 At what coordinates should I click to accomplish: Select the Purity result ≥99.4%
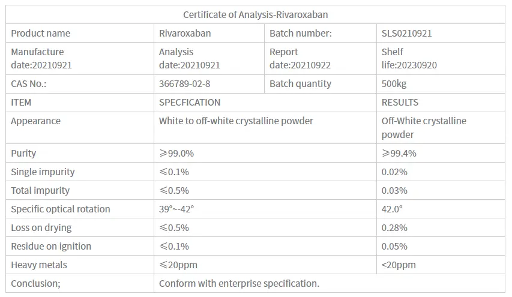(399, 154)
